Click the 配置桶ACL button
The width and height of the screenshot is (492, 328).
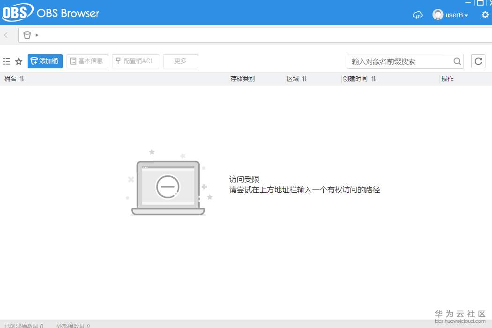[135, 61]
